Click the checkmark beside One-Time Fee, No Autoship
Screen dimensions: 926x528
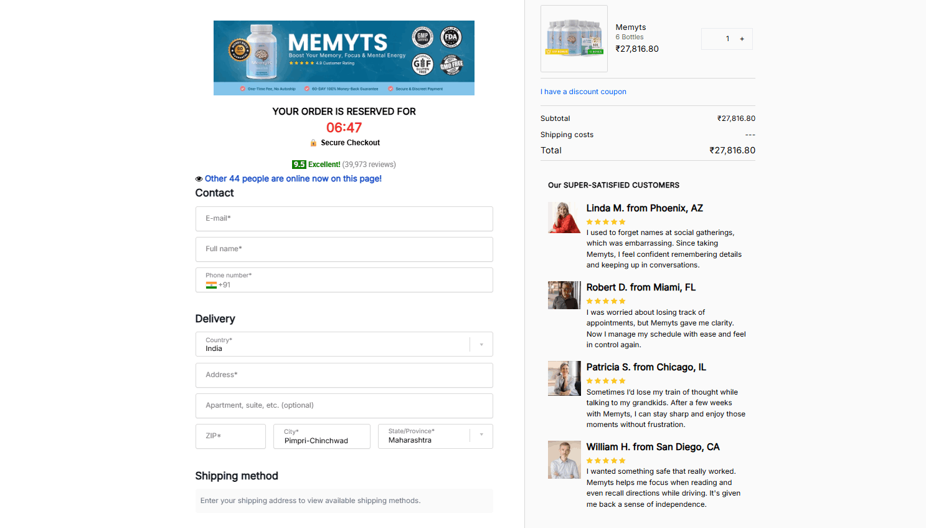[x=243, y=89]
